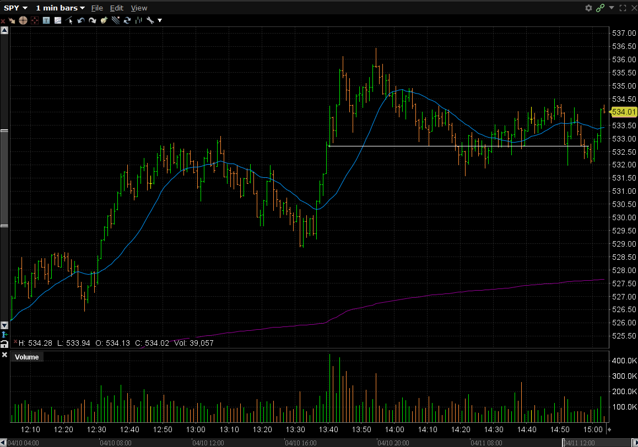638x447 pixels.
Task: Click the add alert bell icon
Action: pos(104,20)
